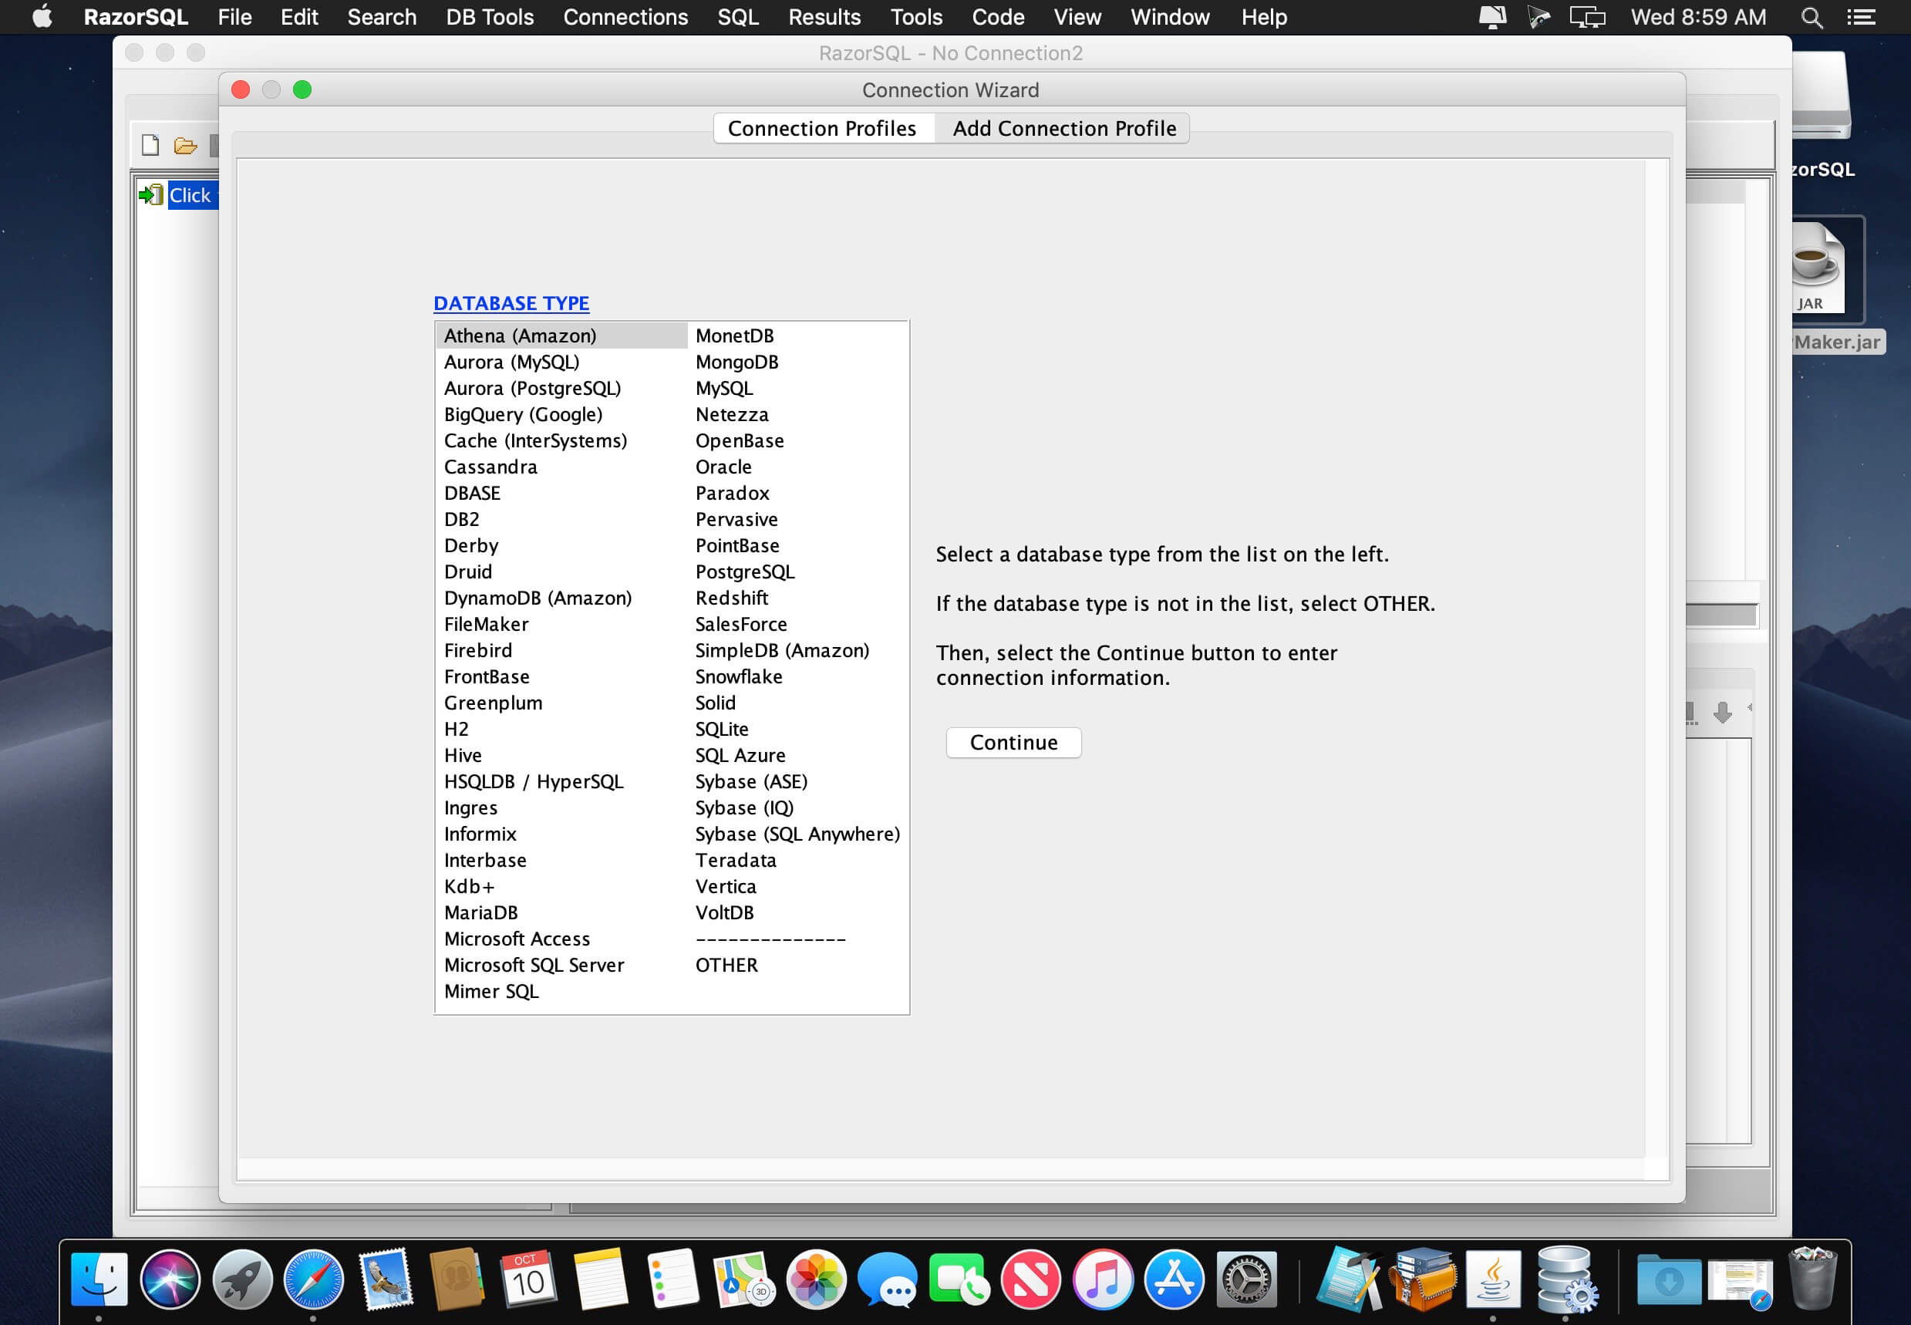Screen dimensions: 1911x1325
Task: Select PostgreSQL in database list
Action: (x=745, y=572)
